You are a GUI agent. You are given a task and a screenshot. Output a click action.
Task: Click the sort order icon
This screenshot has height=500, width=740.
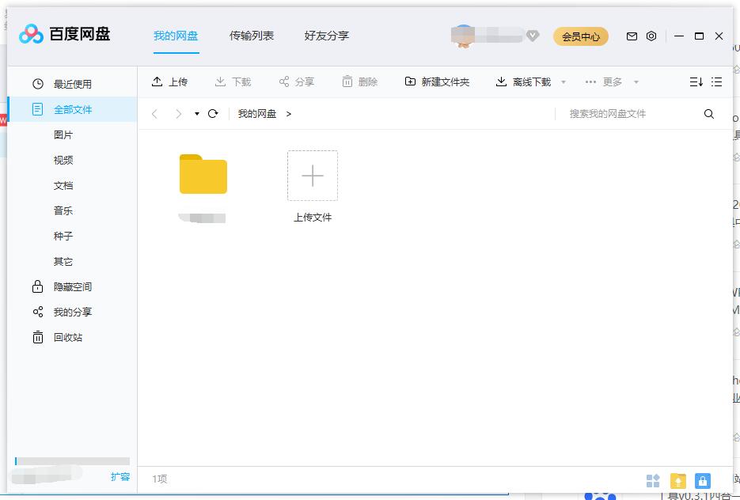coord(696,82)
